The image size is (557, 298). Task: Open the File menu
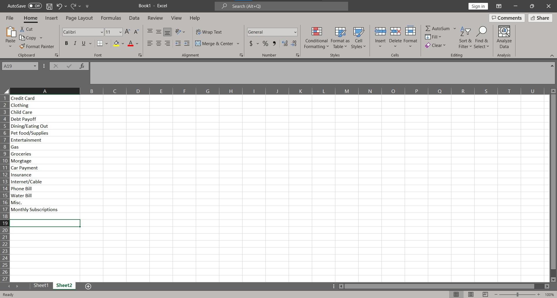(10, 18)
